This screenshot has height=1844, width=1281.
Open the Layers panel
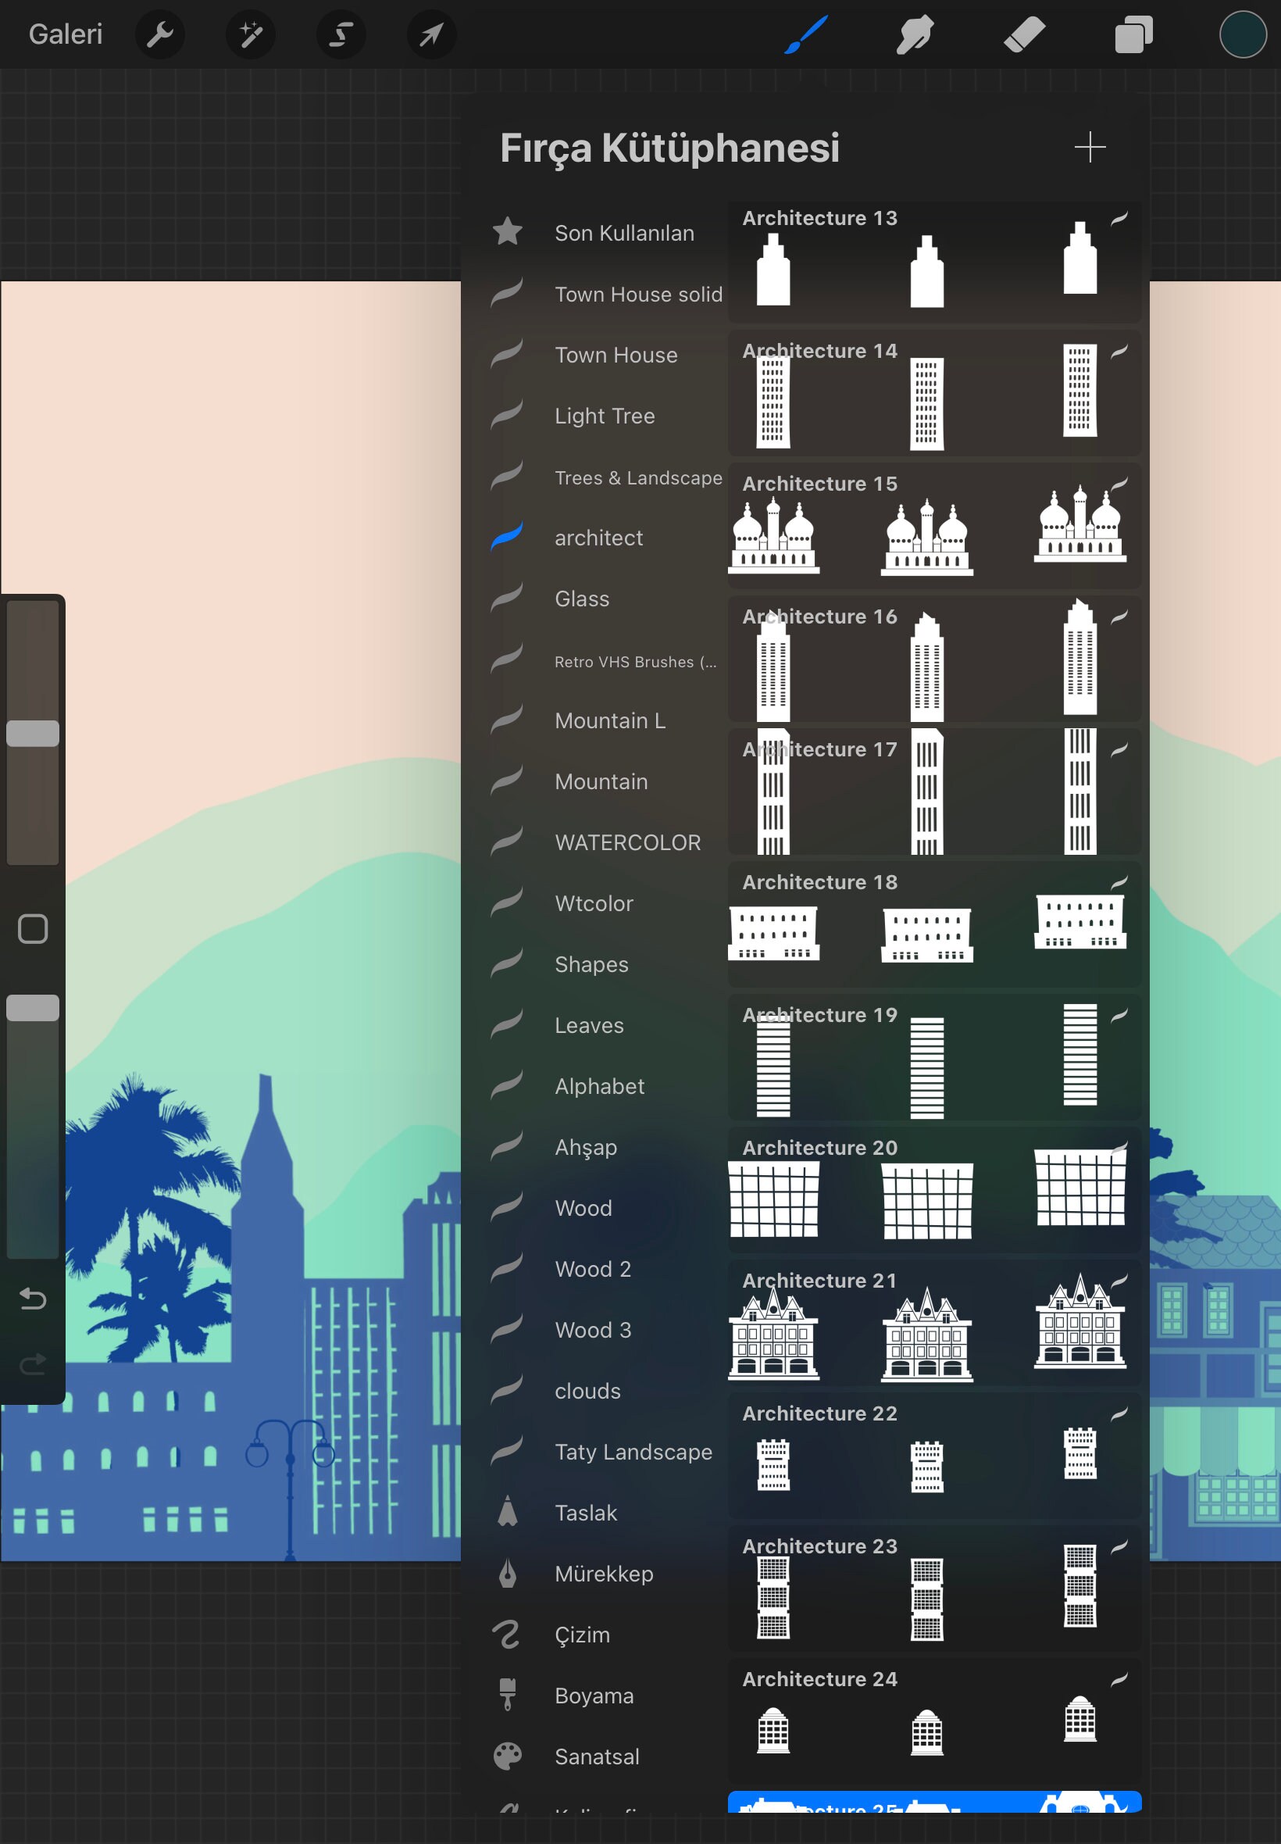1135,34
